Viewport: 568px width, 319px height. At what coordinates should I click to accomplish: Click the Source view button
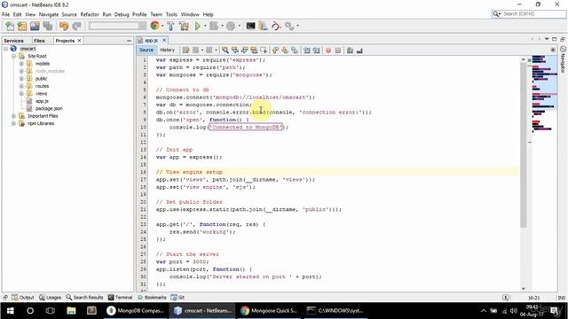(x=146, y=50)
